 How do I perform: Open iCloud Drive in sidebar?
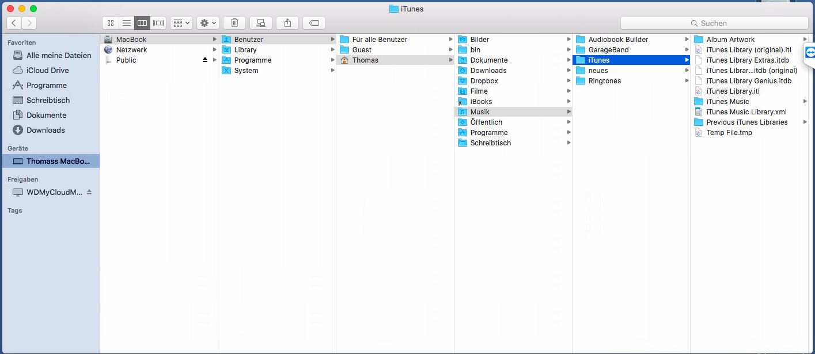coord(50,70)
